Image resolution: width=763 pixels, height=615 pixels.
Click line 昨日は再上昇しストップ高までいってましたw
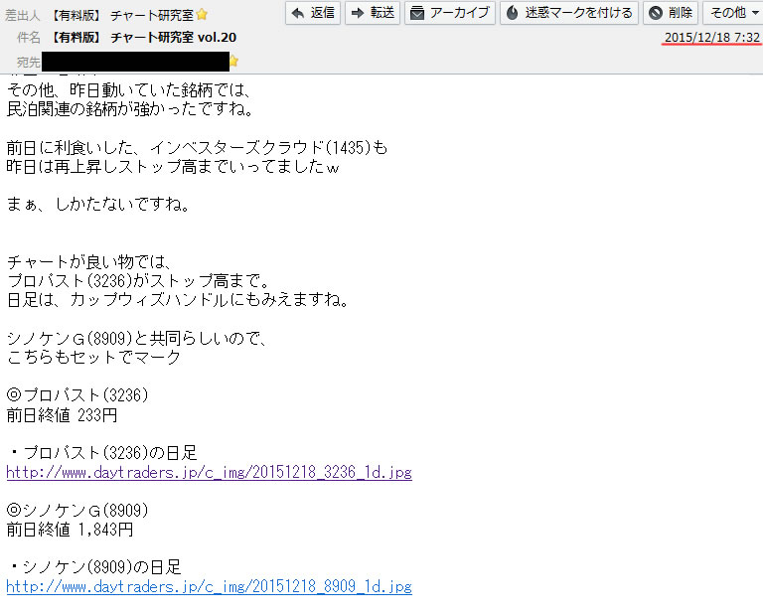coord(173,166)
